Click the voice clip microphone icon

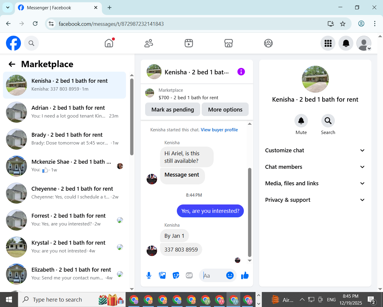[149, 275]
